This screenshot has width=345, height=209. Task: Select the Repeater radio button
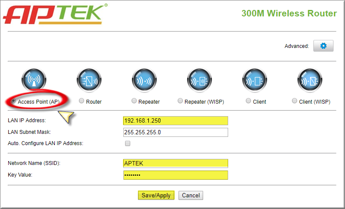134,101
